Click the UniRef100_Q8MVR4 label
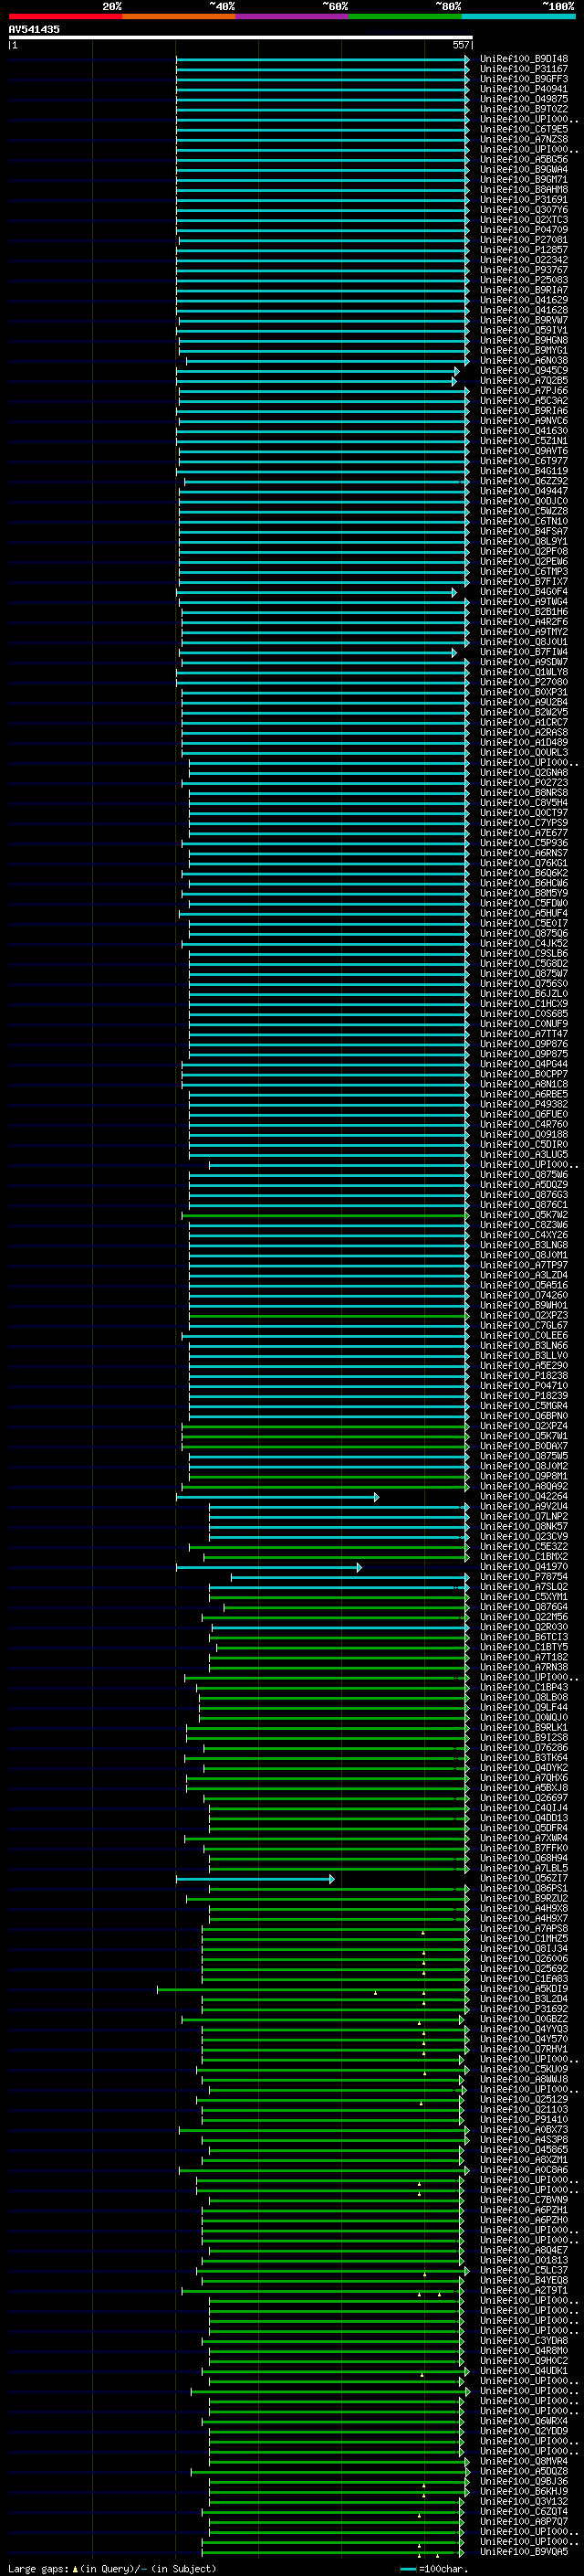Image resolution: width=584 pixels, height=2576 pixels. [x=524, y=2461]
